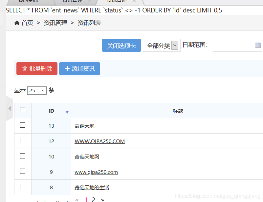This screenshot has height=202, width=263.
Task: Check the row with ID 13
Action: click(x=23, y=125)
